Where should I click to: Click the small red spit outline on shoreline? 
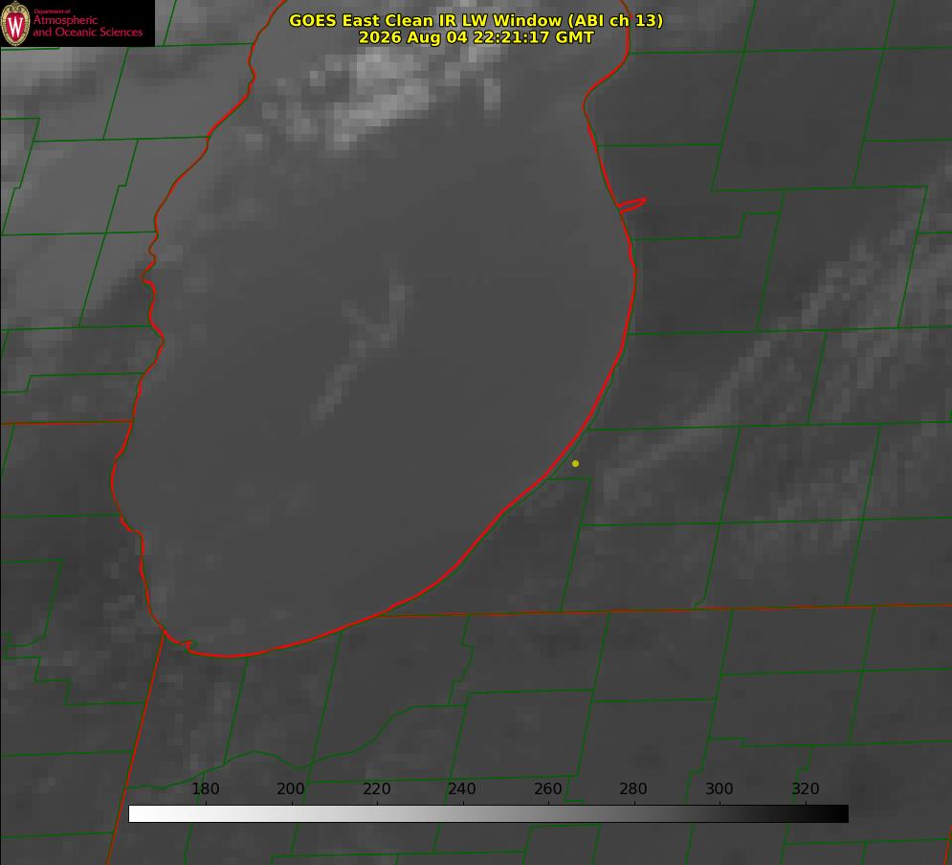[x=631, y=204]
